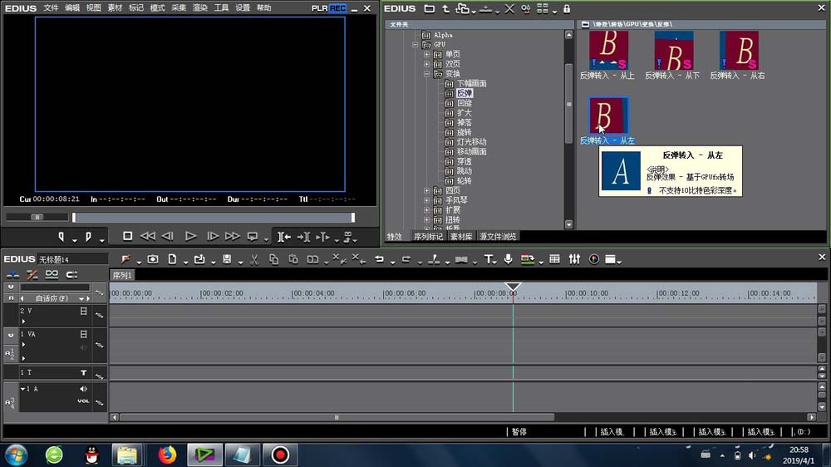Open the 文件 menu
Image resolution: width=831 pixels, height=467 pixels.
(51, 7)
